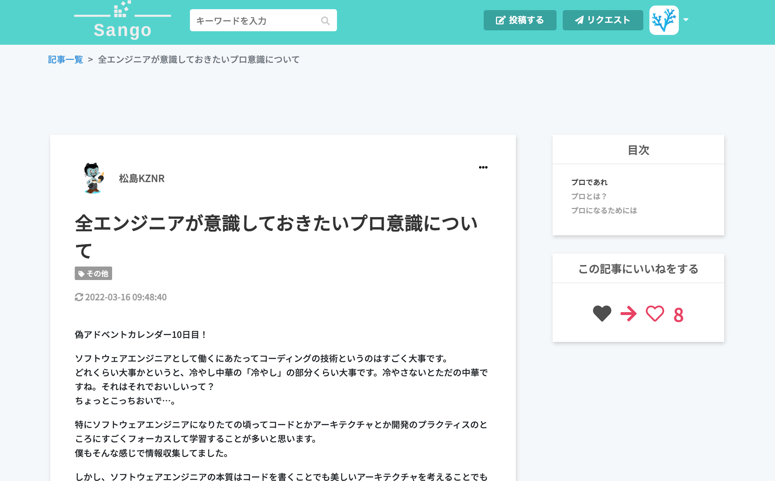Click the search magnifier icon
The height and width of the screenshot is (481, 775).
point(325,21)
